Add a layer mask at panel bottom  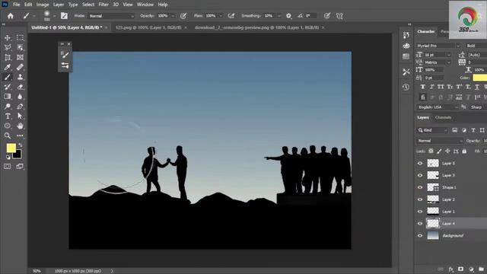[461, 269]
